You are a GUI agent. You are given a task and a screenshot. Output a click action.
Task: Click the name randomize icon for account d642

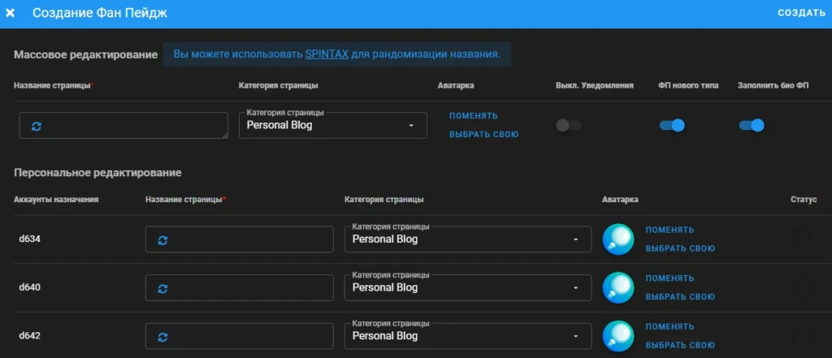162,337
